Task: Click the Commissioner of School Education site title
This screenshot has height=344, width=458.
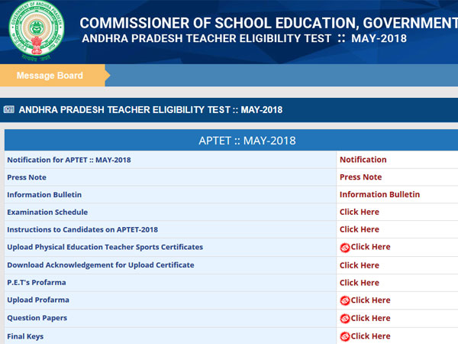Action: [267, 23]
